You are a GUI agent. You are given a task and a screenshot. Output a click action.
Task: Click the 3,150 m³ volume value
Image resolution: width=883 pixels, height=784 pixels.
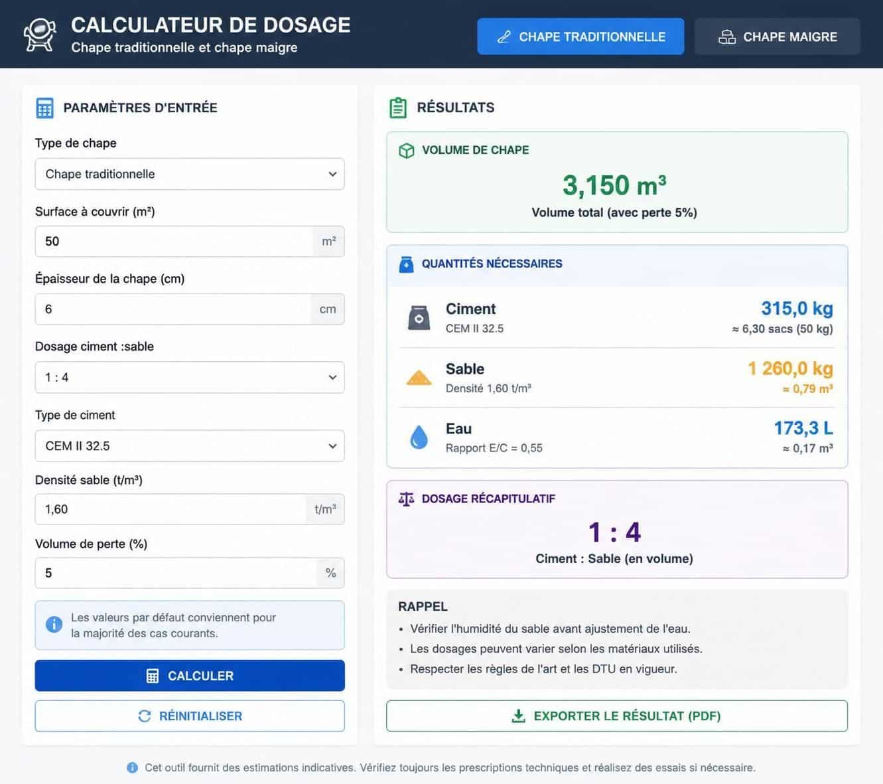[x=614, y=185]
